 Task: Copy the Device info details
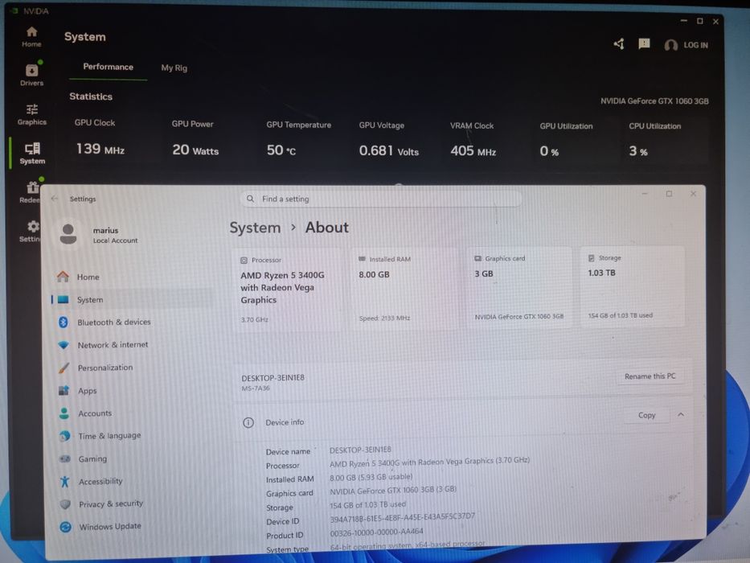click(x=646, y=415)
